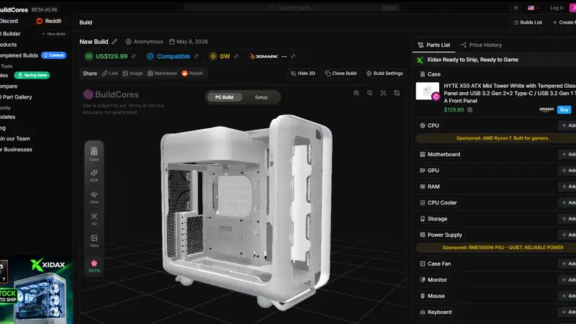The image size is (576, 324).
Task: Select the Spring theme flower icon
Action: click(94, 266)
